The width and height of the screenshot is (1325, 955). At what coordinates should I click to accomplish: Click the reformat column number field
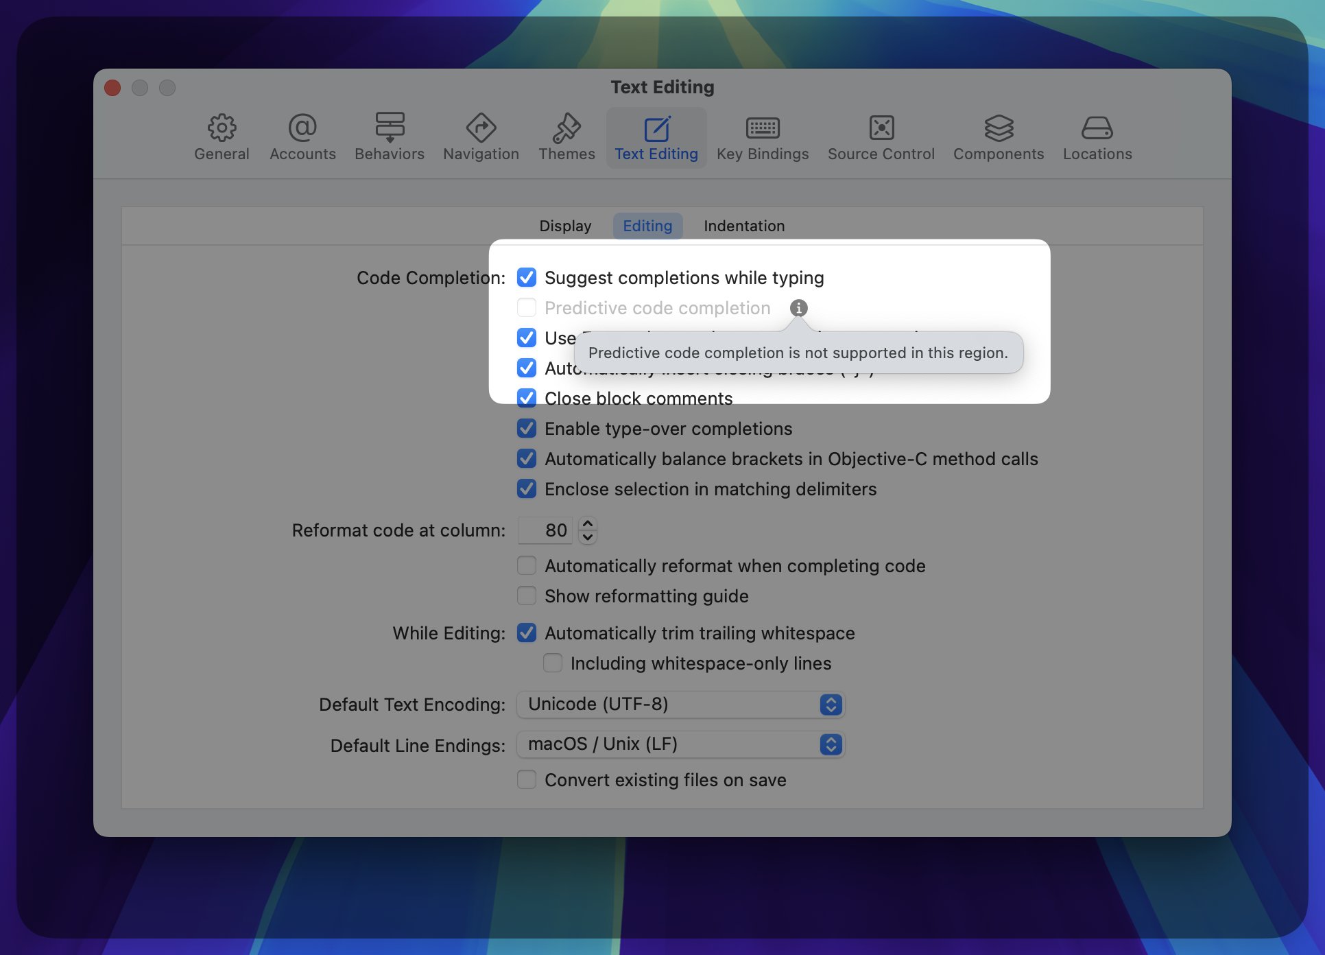coord(545,530)
